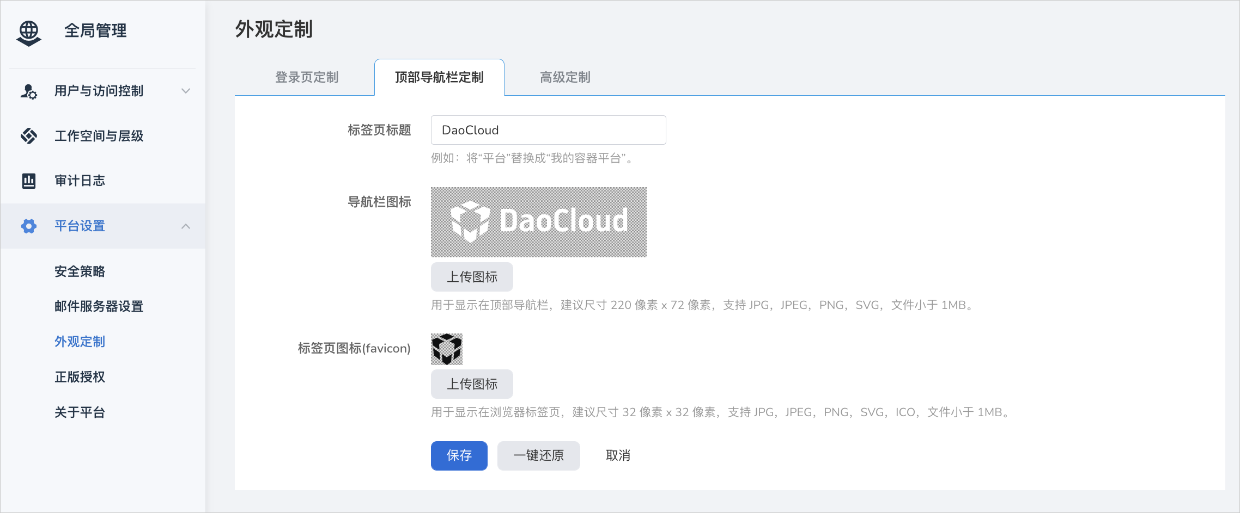Image resolution: width=1240 pixels, height=513 pixels.
Task: Click the platform settings gear icon
Action: tap(29, 226)
